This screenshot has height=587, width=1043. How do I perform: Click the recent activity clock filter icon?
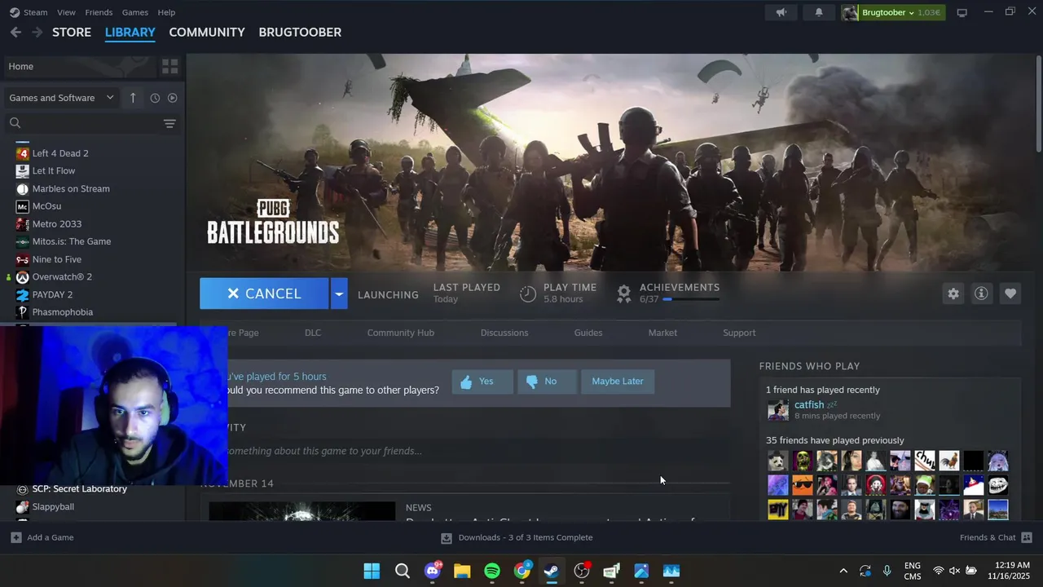[155, 98]
